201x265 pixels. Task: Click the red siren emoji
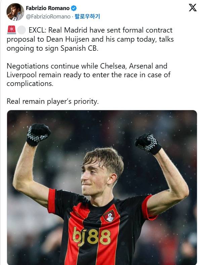[11, 30]
